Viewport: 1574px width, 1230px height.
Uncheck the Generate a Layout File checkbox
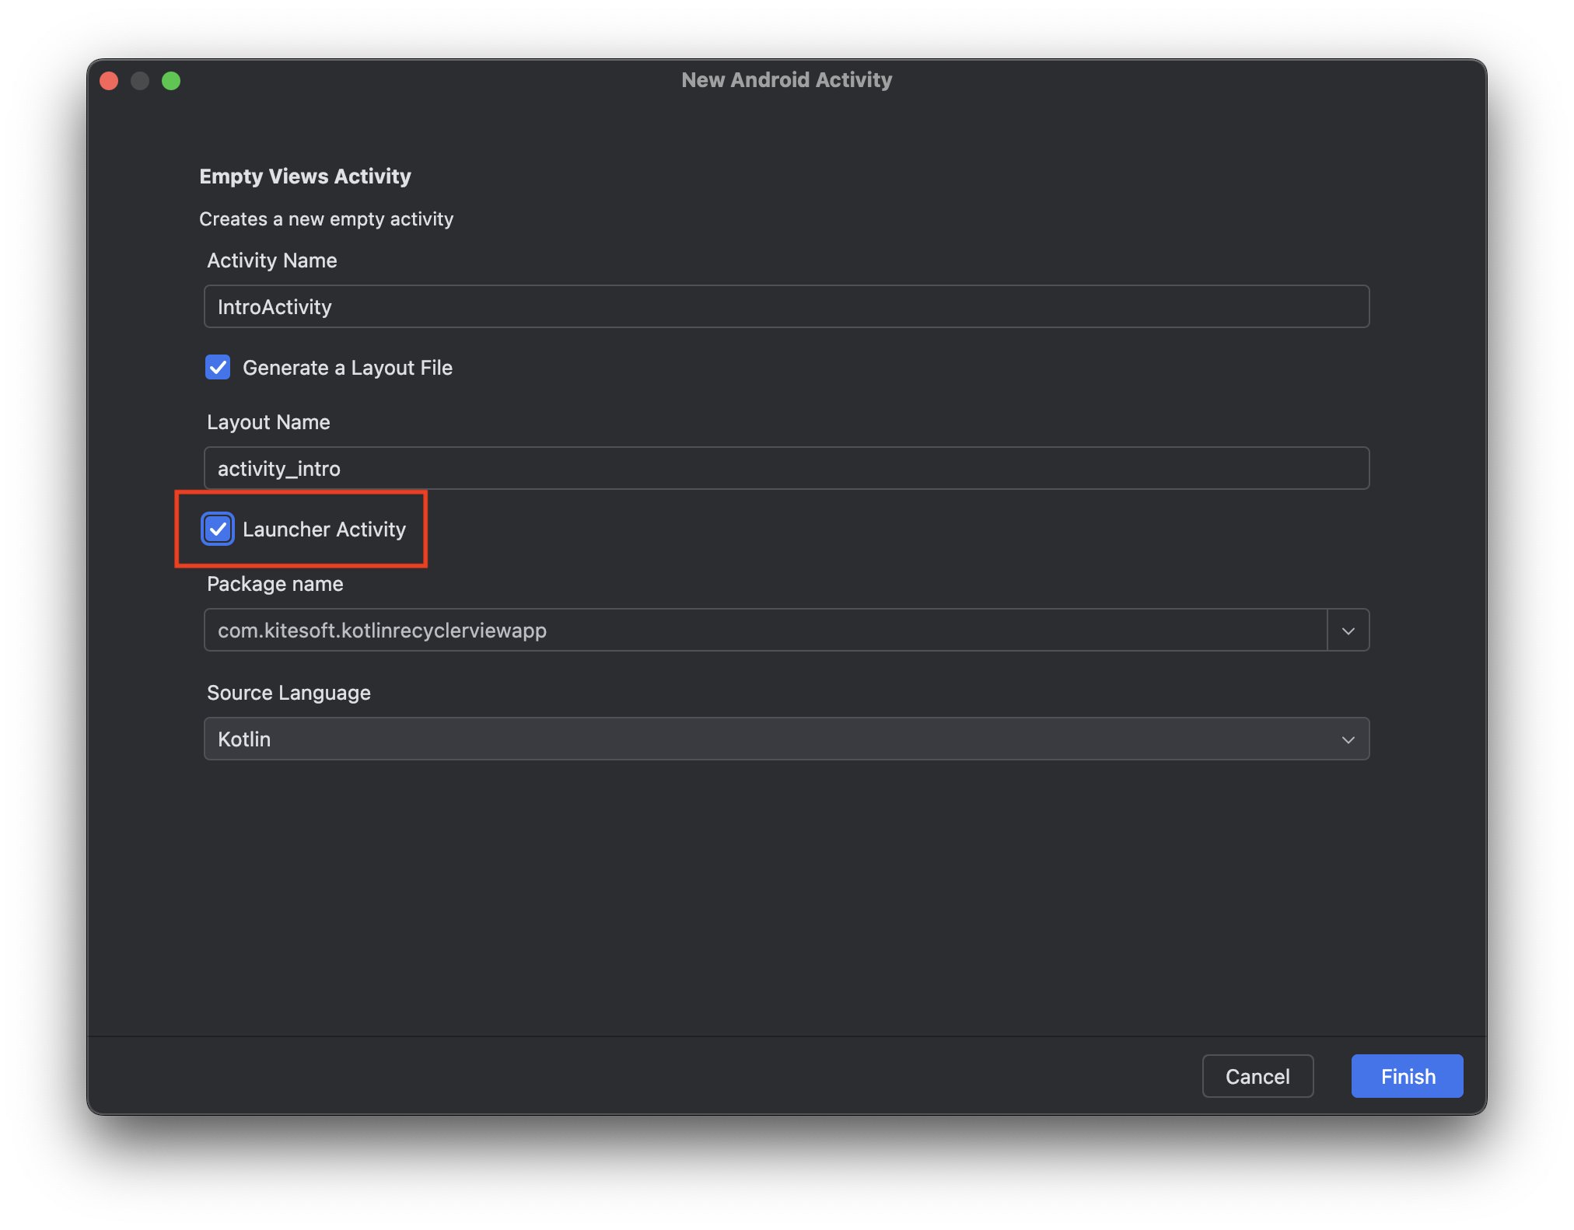[x=218, y=368]
